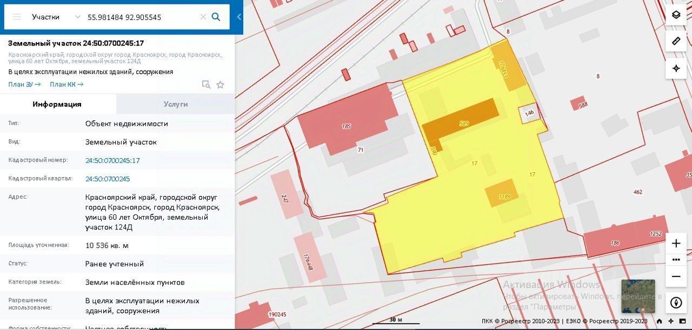The height and width of the screenshot is (330, 692).
Task: Open cadastral quarter link 24:50:0700245
Action: pos(108,179)
